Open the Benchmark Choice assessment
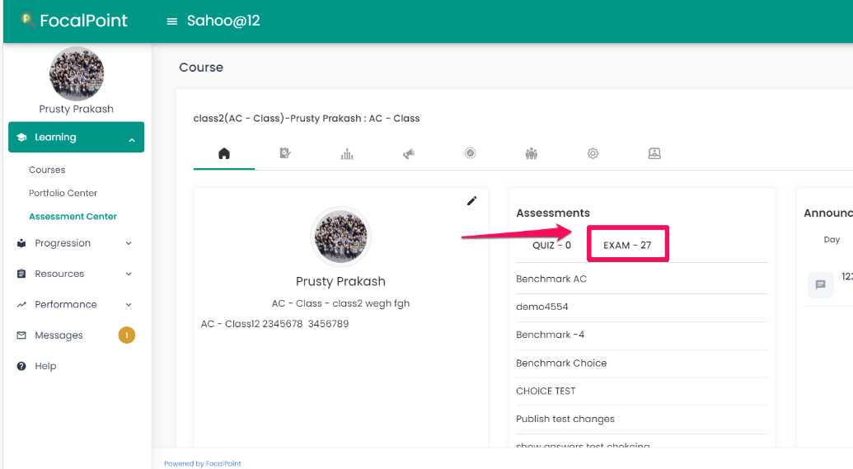 (x=561, y=363)
